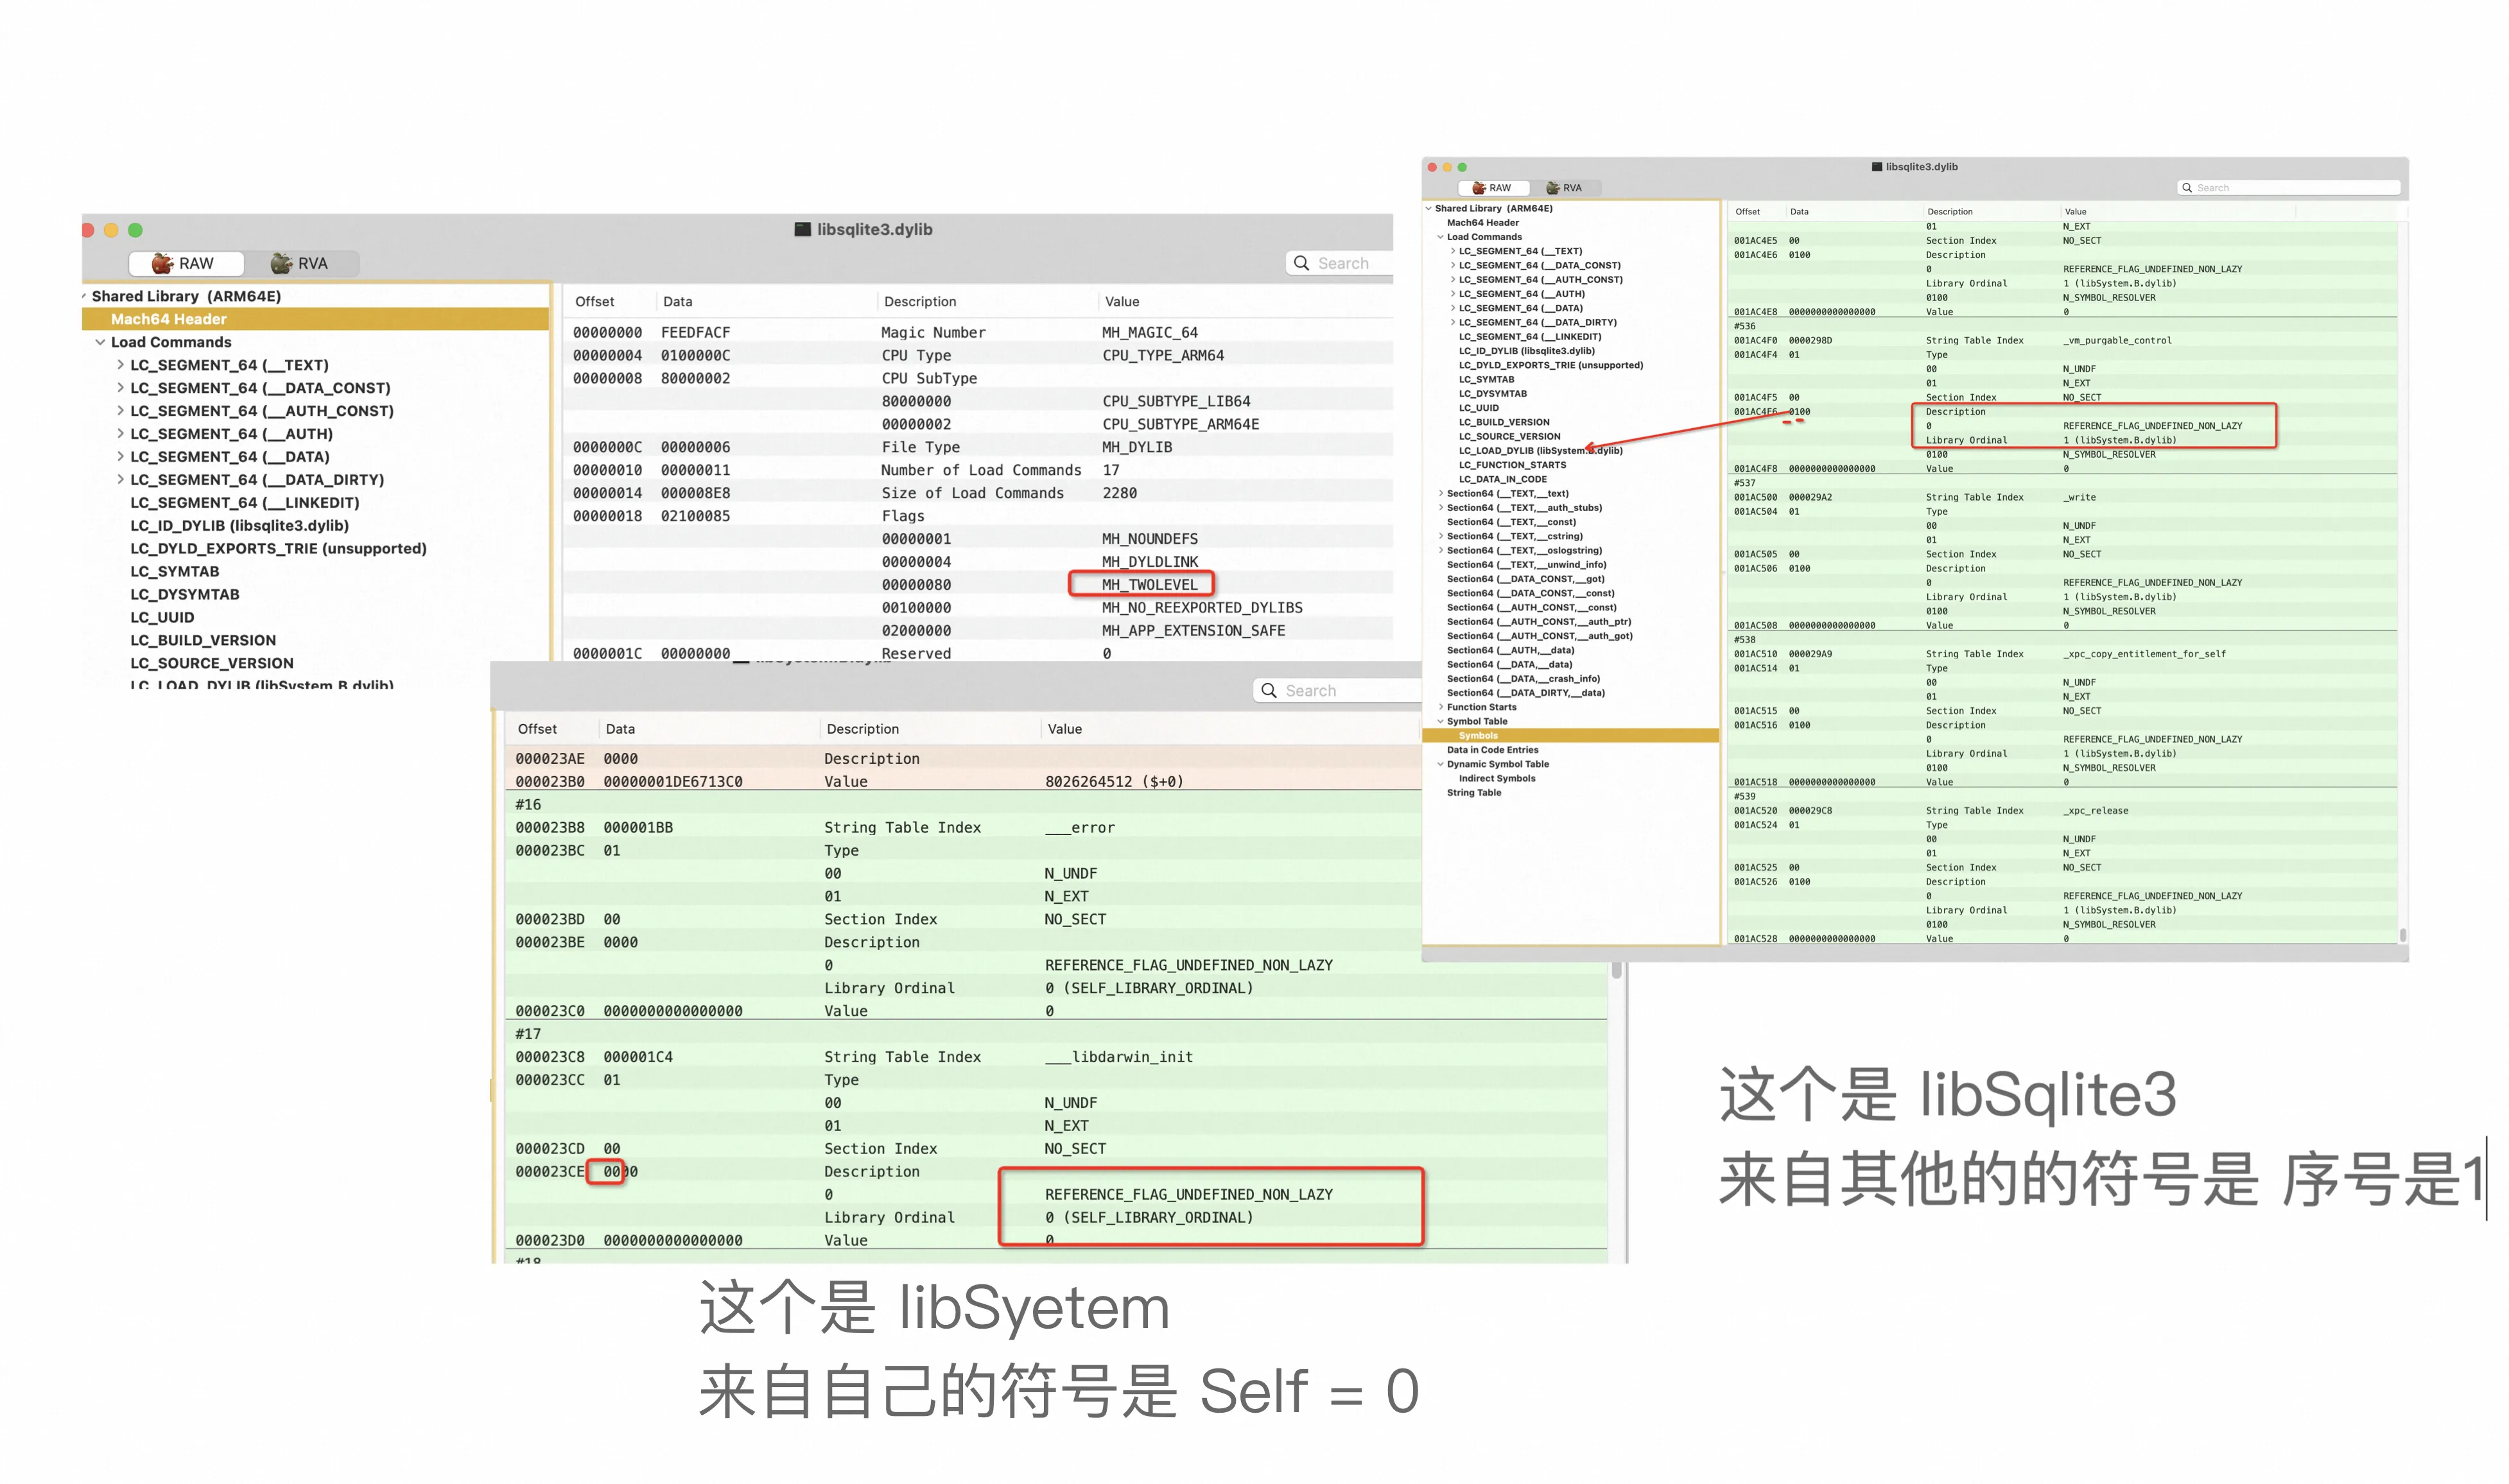Viewport: 2509px width, 1484px height.
Task: Expand Section64 (__TEXT,__cstring) in Symbols window
Action: tap(1440, 537)
